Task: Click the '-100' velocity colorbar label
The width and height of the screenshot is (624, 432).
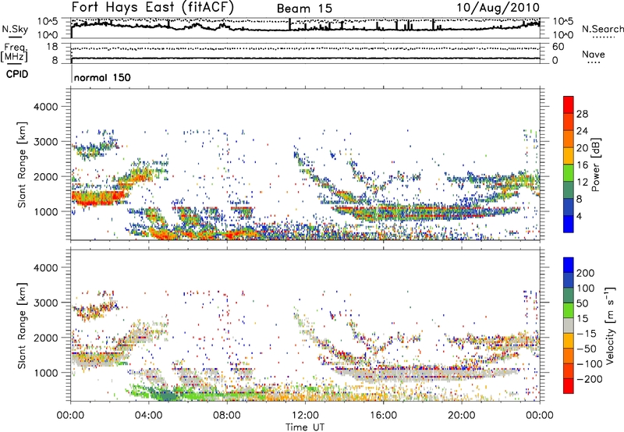Action: (589, 364)
